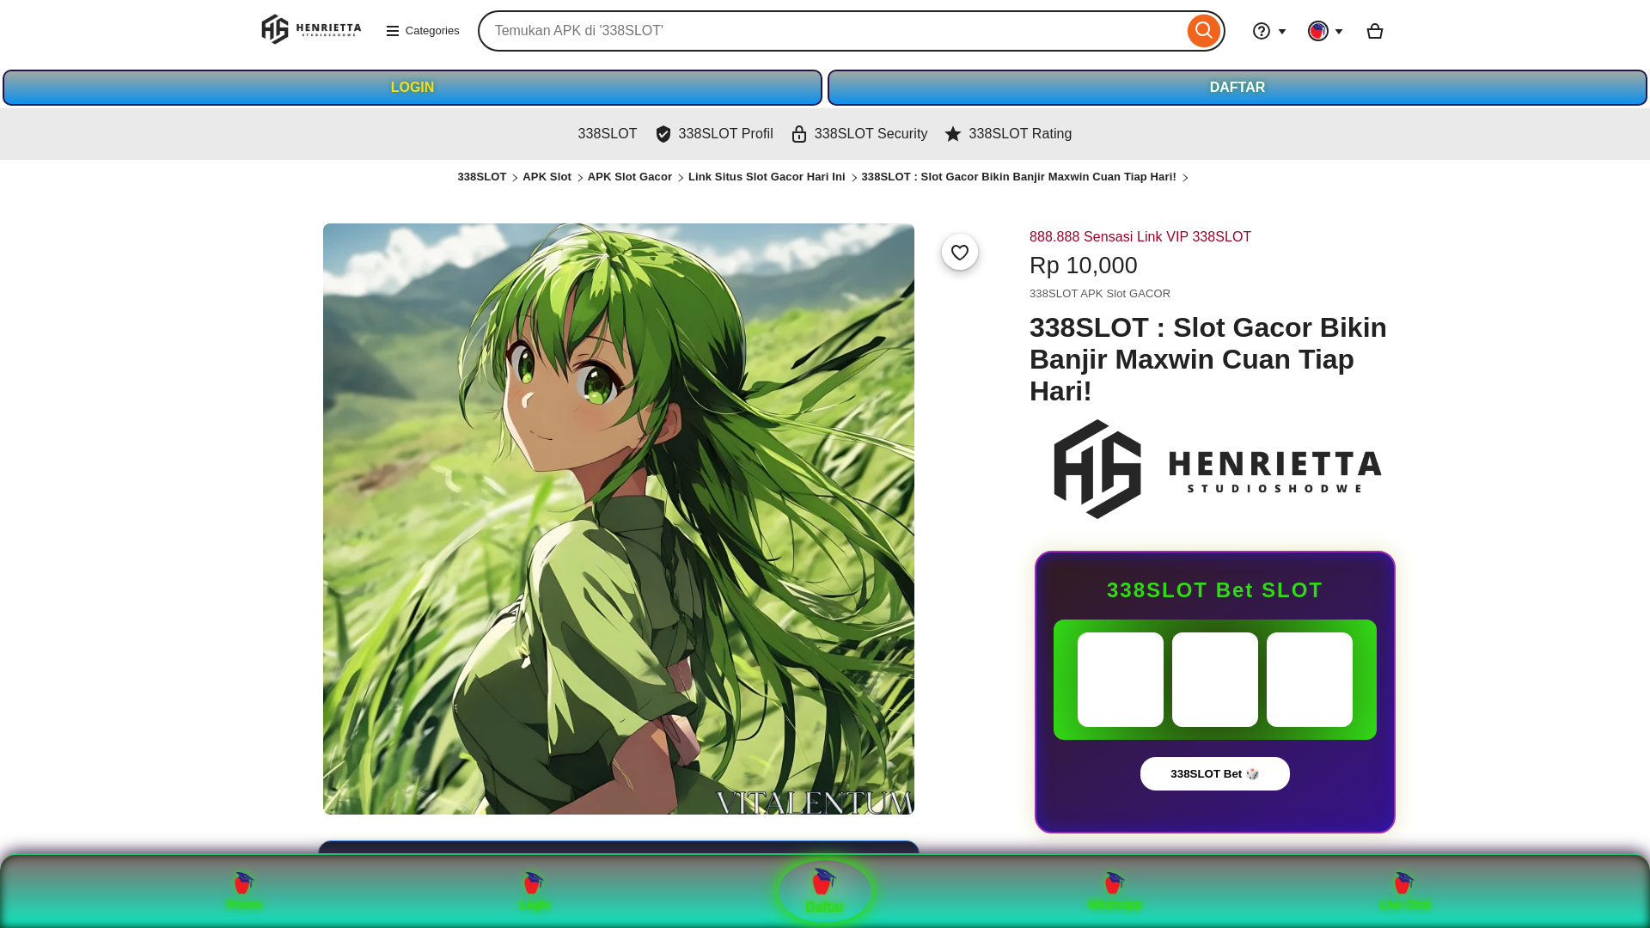
Task: Click the DAFTAR button
Action: click(1237, 88)
